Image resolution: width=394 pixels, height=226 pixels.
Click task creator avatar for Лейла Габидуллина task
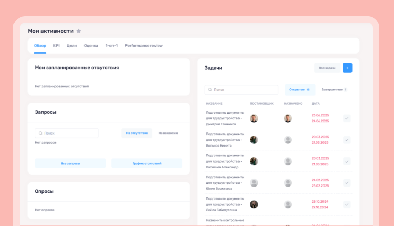pyautogui.click(x=254, y=204)
